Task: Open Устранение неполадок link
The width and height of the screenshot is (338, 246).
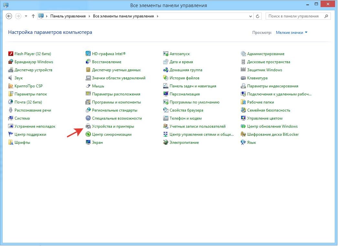Action: 35,126
